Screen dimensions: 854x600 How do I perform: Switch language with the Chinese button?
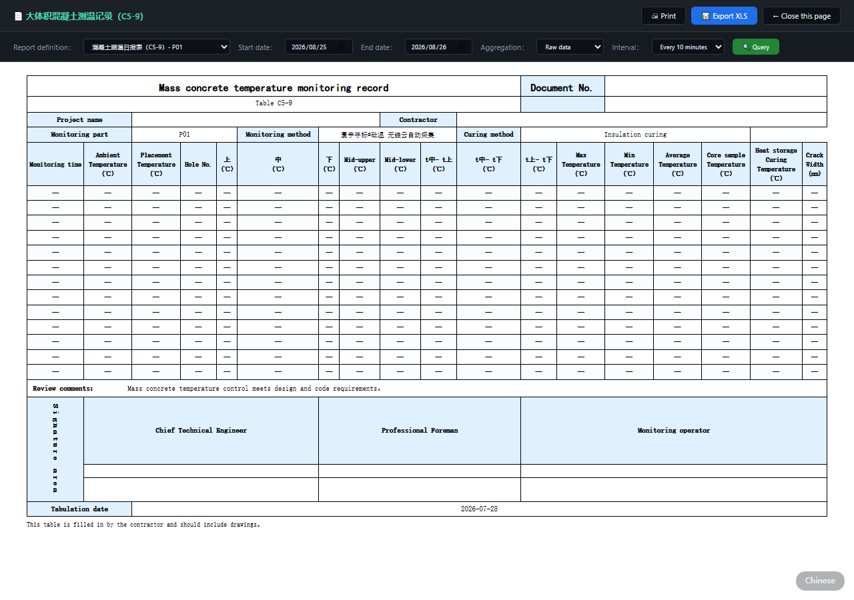(x=820, y=581)
